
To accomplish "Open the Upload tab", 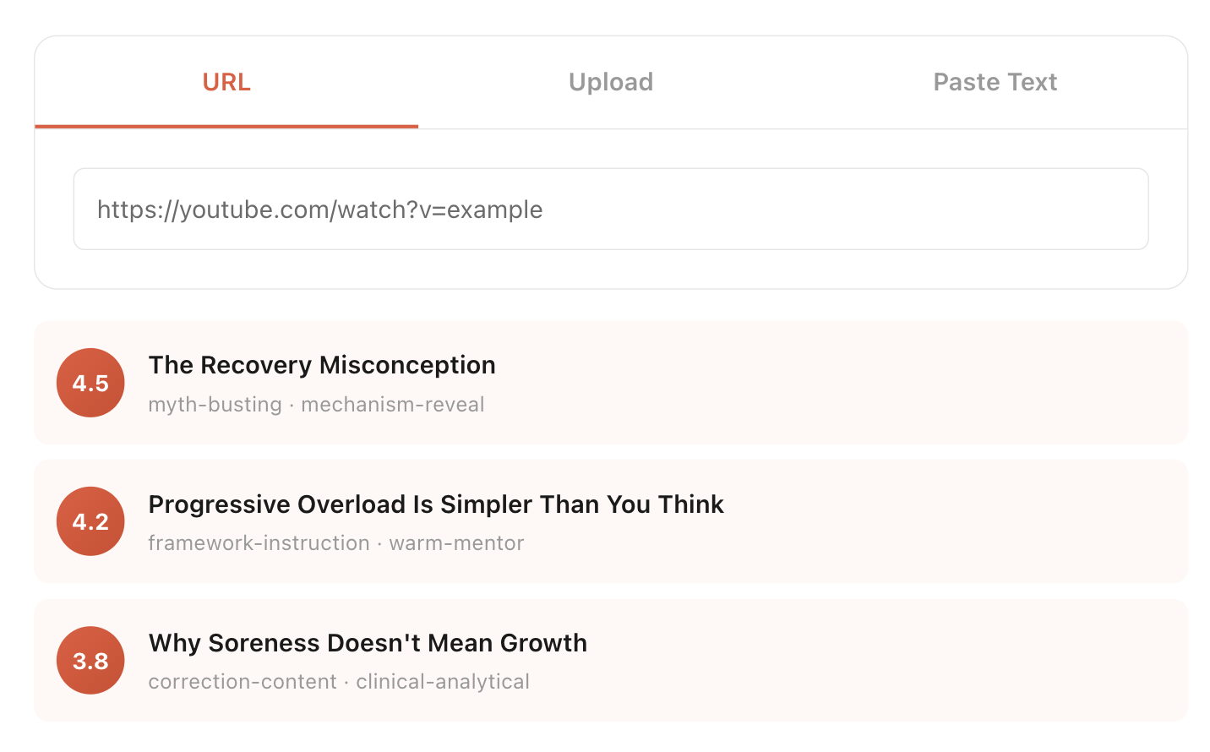I will point(611,82).
